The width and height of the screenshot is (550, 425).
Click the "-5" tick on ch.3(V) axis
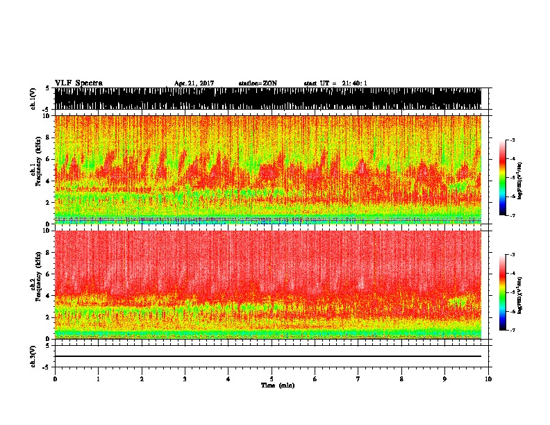click(46, 367)
